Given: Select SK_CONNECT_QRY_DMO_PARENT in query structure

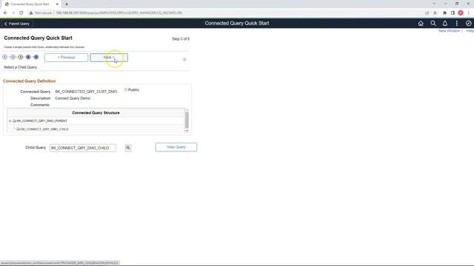Looking at the screenshot, I should tap(42, 121).
